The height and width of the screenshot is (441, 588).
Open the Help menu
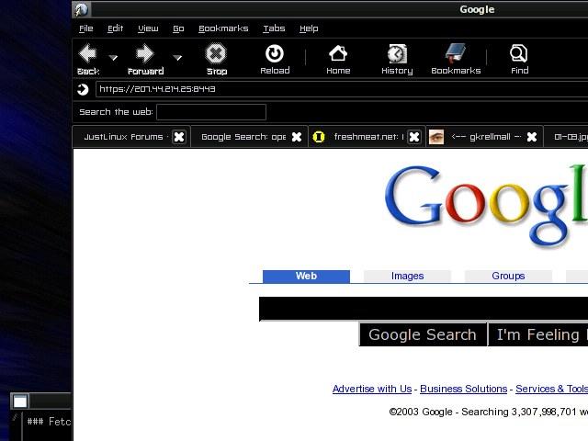click(309, 28)
